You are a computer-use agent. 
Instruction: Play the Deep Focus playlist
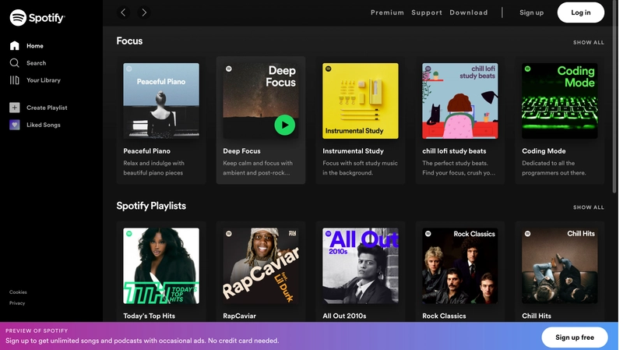(284, 125)
